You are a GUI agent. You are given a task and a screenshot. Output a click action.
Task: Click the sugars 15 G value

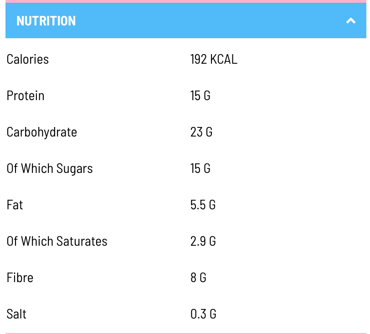(x=200, y=168)
